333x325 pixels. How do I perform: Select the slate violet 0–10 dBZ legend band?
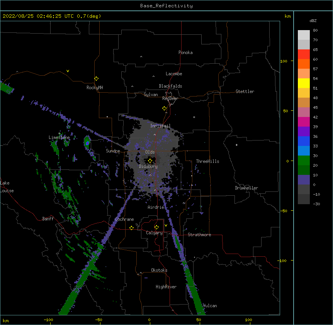coord(304,180)
